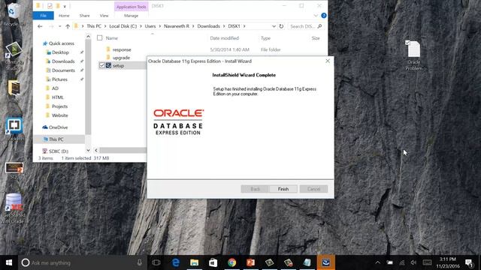
Task: Uncheck the setup file checkbox
Action: coord(102,65)
